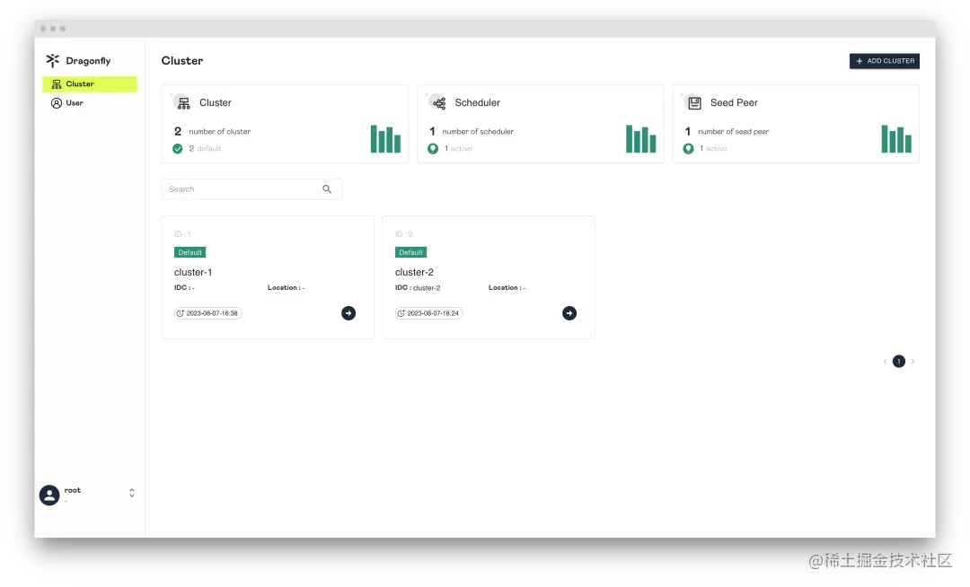Screen dimensions: 970x587
Task: Focus the Search input field
Action: click(x=251, y=189)
